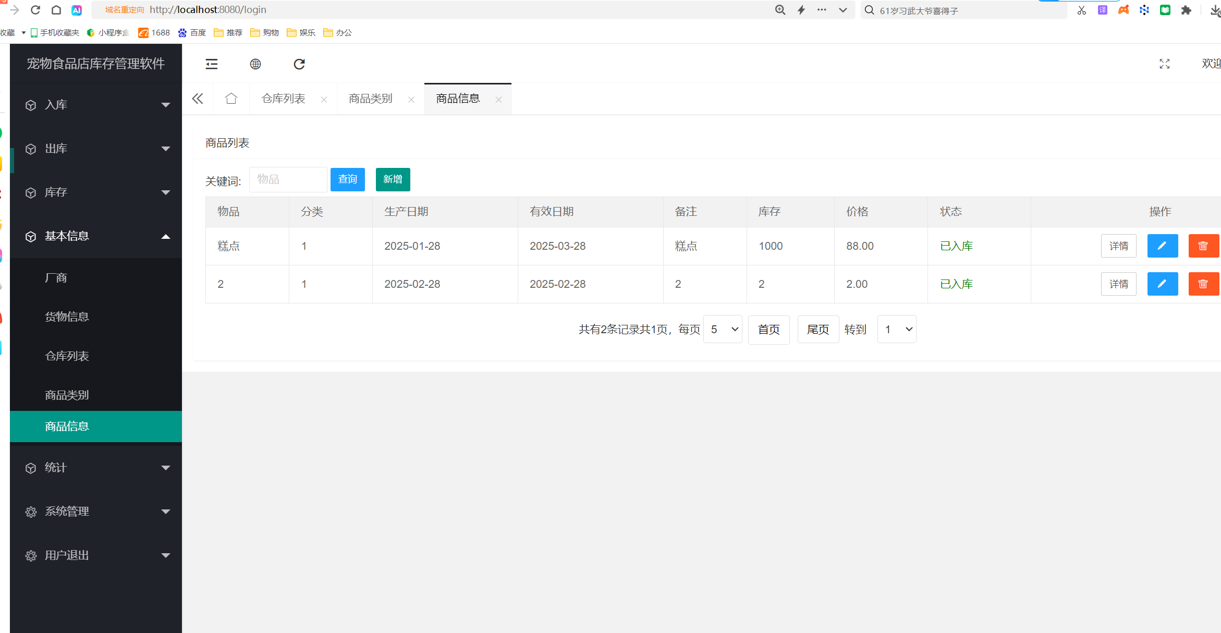This screenshot has width=1221, height=633.
Task: Click the 关键词 keyword input field
Action: pos(288,180)
